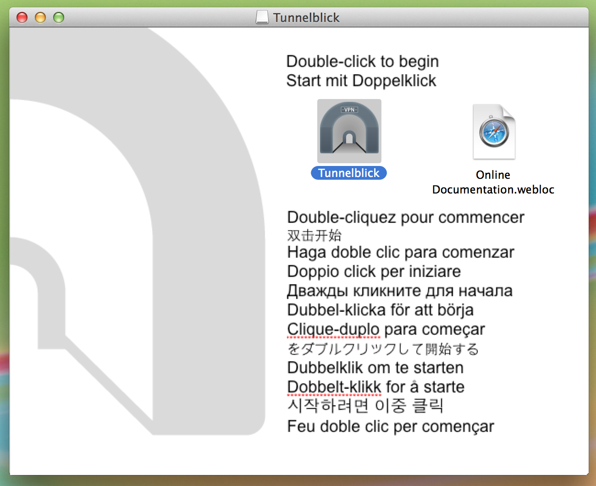
Task: Click the "Start mit Doppelklick" line
Action: click(x=361, y=81)
